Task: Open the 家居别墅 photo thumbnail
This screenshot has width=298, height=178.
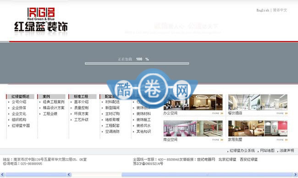Action: pyautogui.click(x=258, y=128)
